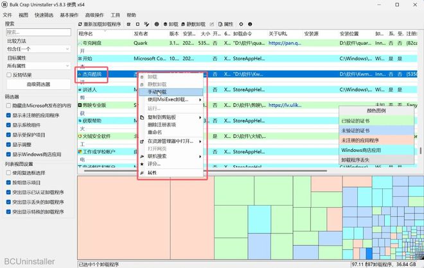Expand 联机搜索 submenu arrow
Viewport: 424px width, 268px height.
(x=200, y=156)
